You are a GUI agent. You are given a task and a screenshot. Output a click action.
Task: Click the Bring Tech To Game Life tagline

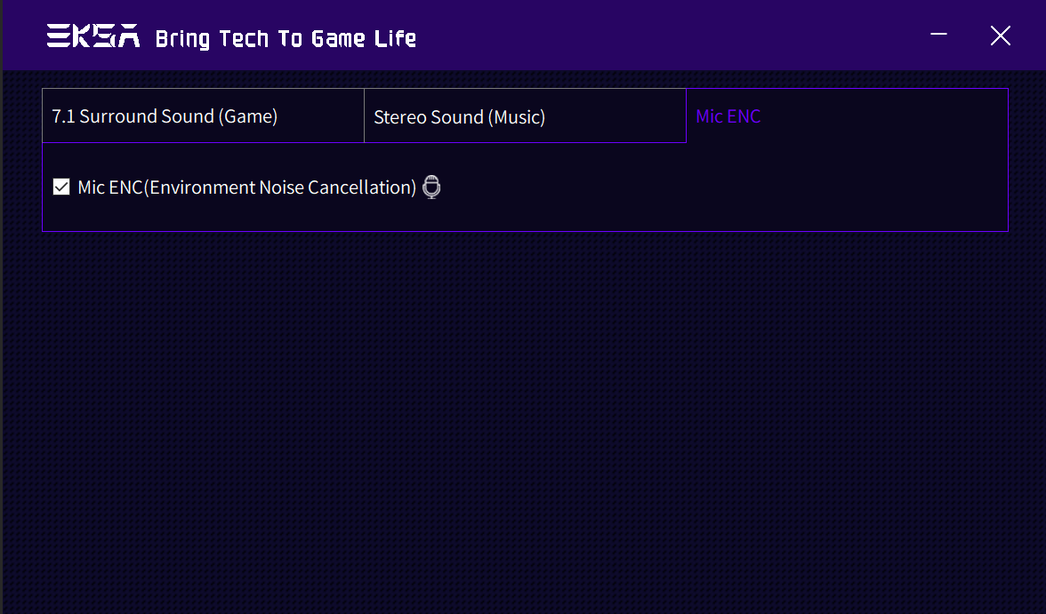click(286, 38)
